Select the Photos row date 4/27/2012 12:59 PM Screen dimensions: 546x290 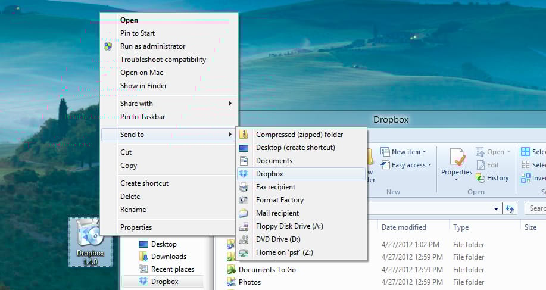412,282
